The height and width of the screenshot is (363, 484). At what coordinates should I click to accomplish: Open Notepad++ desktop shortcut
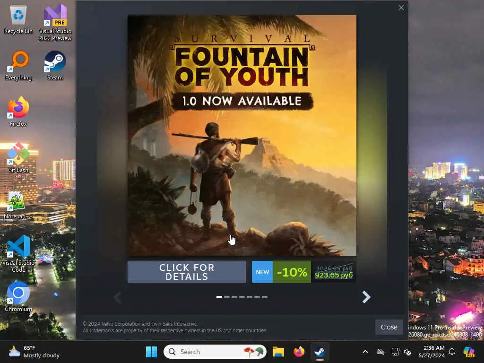(18, 205)
